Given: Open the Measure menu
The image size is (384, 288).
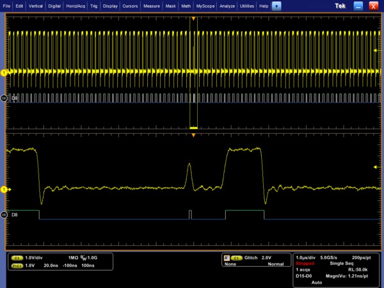Looking at the screenshot, I should 152,5.
